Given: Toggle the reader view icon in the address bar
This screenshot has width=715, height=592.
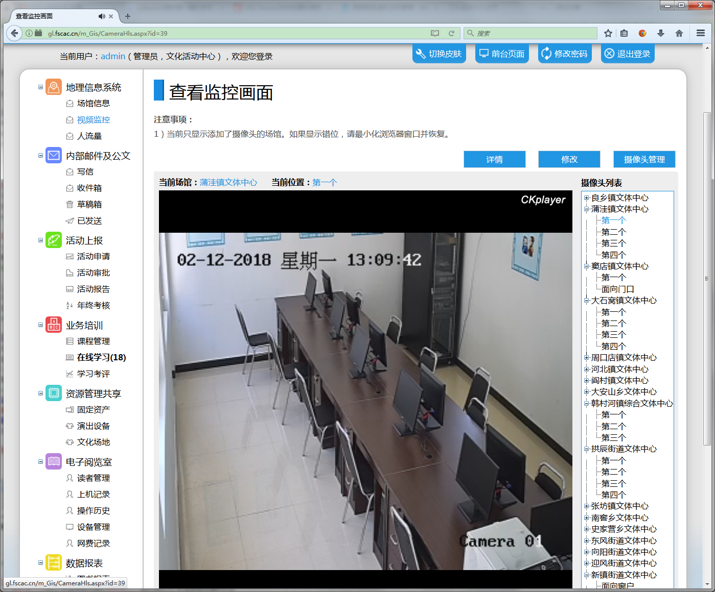Looking at the screenshot, I should [x=435, y=33].
